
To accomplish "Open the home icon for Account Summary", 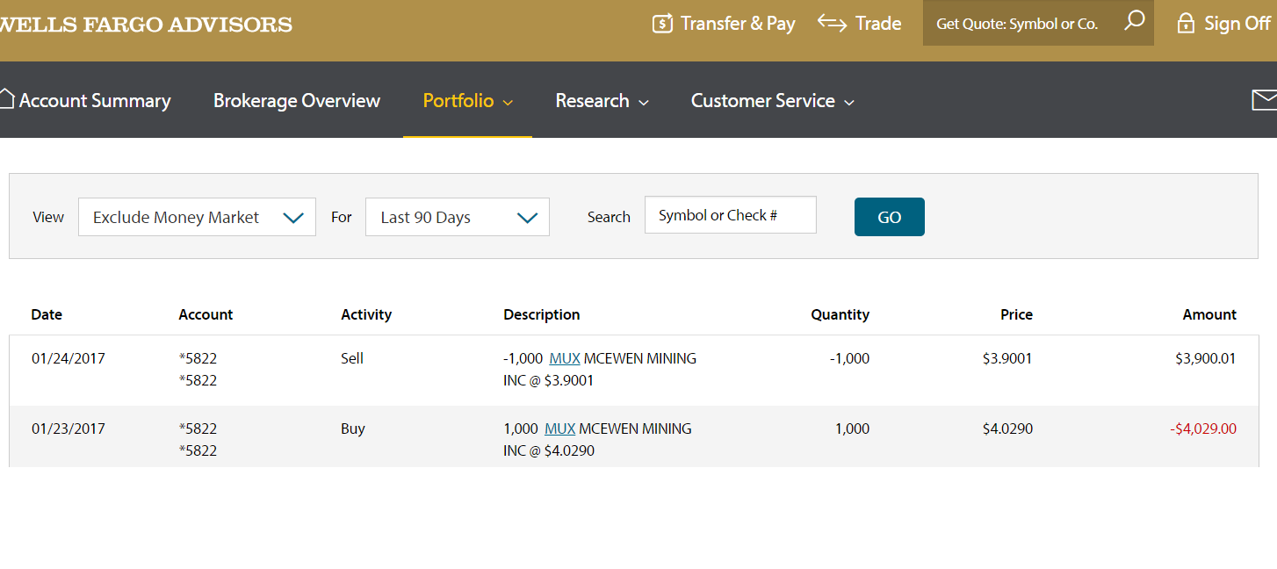I will (7, 99).
